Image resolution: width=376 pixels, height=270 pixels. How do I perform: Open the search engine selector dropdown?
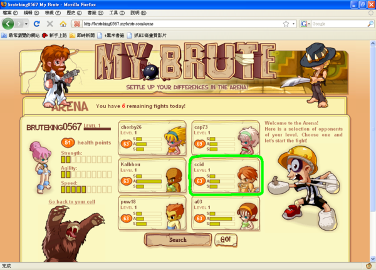(x=305, y=24)
